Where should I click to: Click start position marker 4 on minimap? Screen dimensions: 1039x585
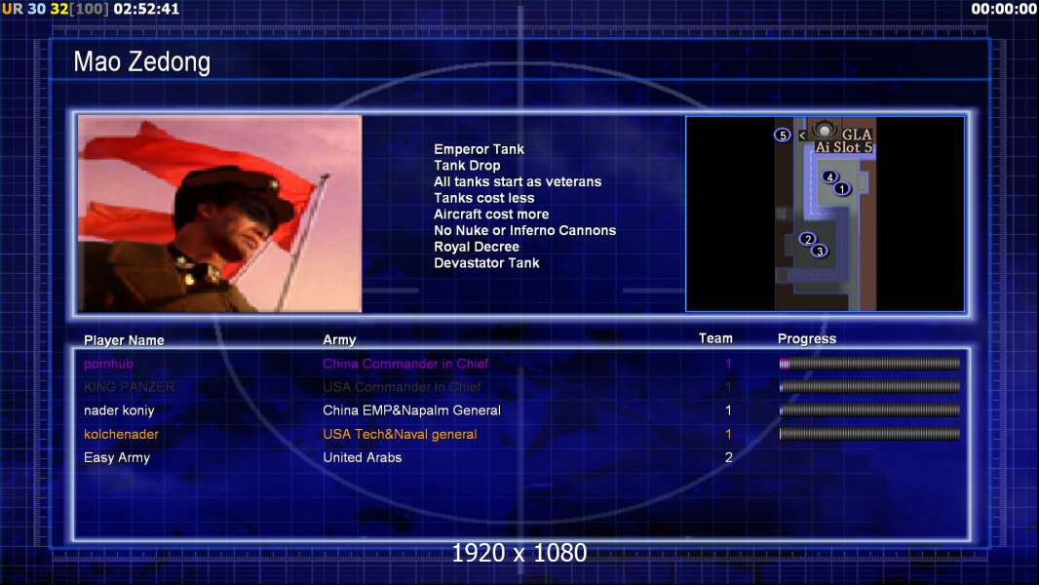(829, 176)
